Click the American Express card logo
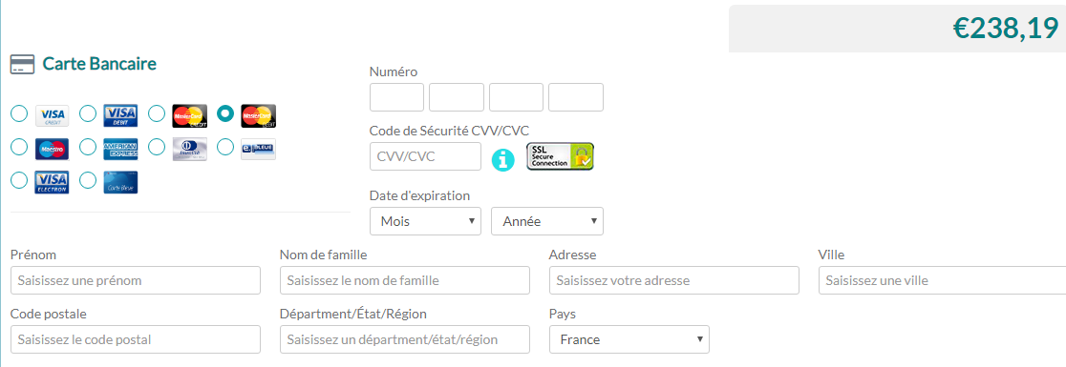Screen dimensions: 1066x367 coord(120,149)
